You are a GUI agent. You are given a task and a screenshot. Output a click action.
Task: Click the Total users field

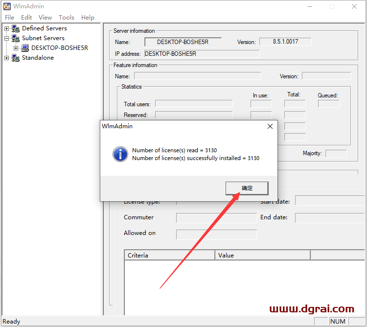194,104
